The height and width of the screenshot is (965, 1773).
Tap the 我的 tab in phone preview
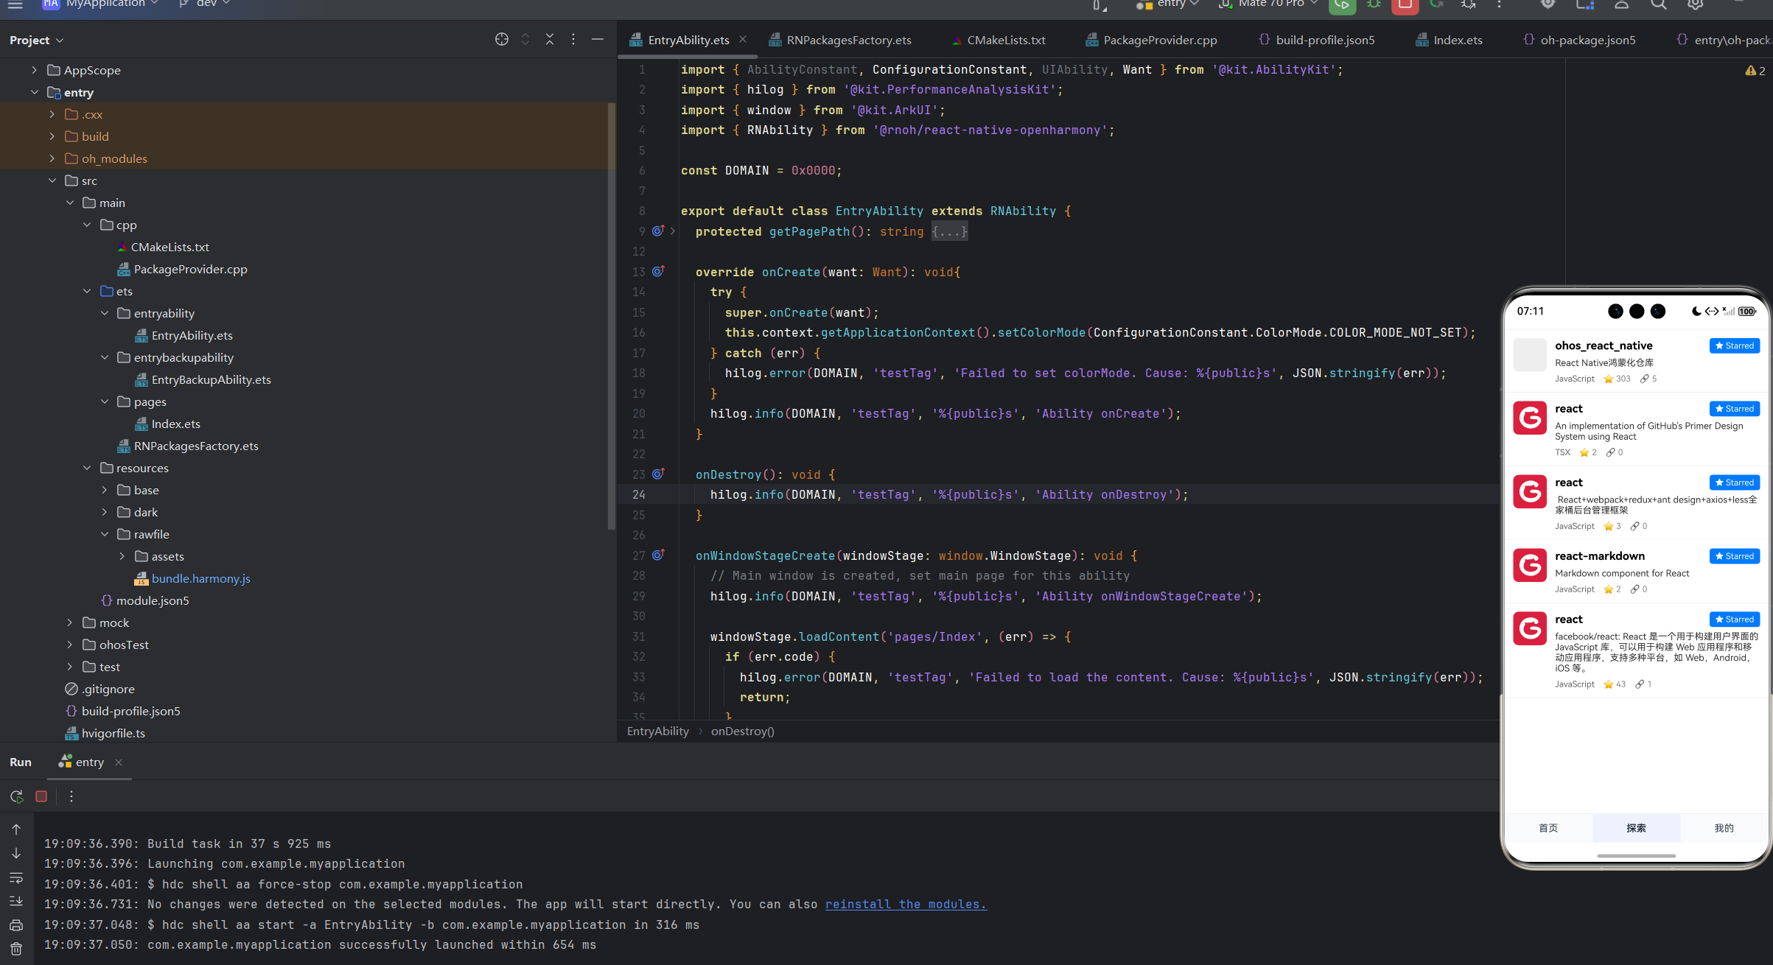[1724, 828]
